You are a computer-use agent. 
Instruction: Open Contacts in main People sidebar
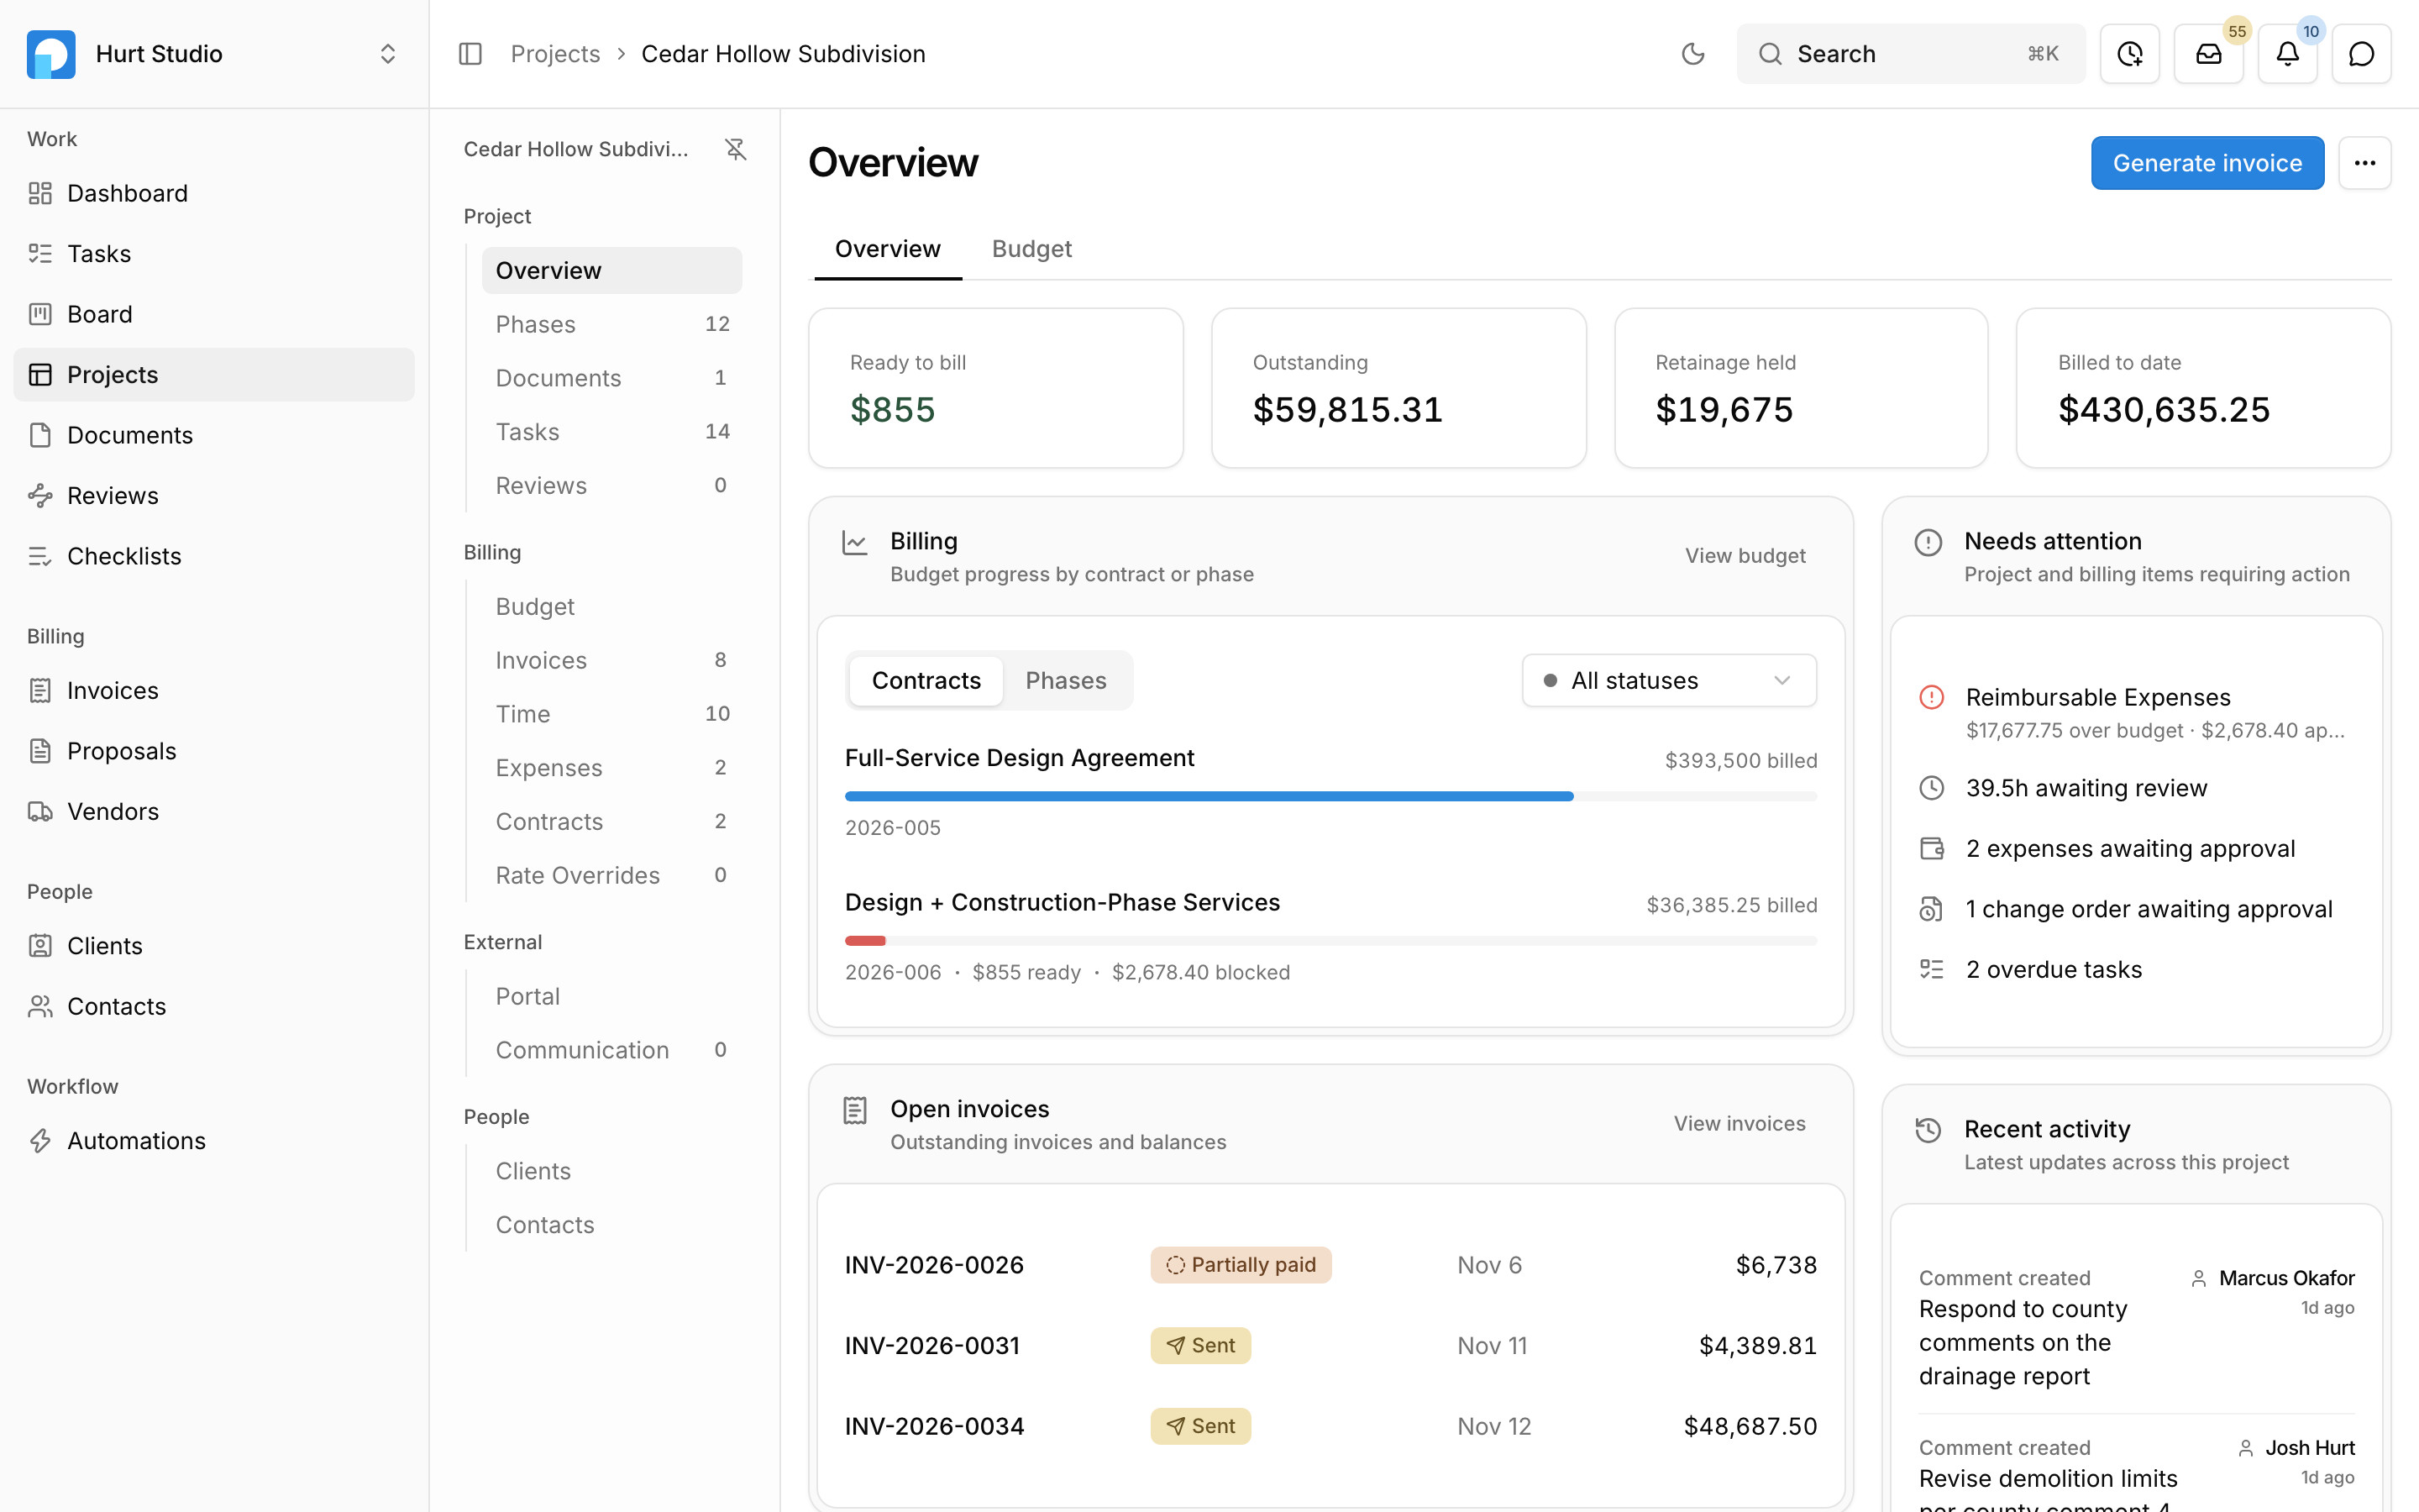(214, 1007)
